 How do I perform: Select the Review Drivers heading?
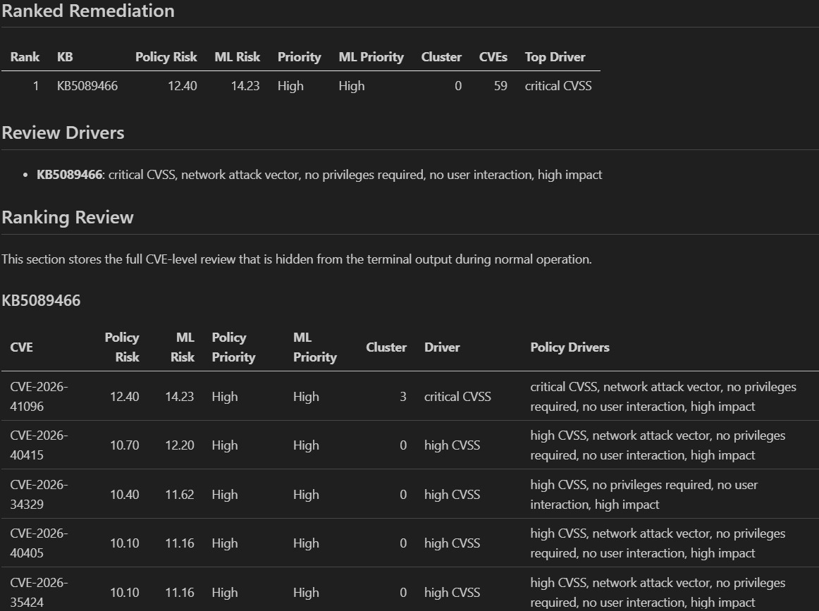click(x=63, y=132)
